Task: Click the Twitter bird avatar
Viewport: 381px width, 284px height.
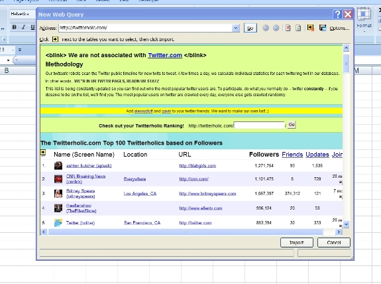Action: coord(58,223)
